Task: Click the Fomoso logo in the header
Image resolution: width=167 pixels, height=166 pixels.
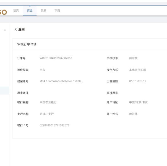Action: [x=3, y=12]
